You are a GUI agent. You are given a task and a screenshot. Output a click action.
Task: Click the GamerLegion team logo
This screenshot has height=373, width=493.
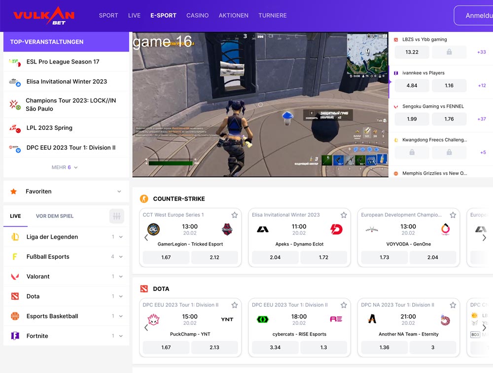point(153,229)
